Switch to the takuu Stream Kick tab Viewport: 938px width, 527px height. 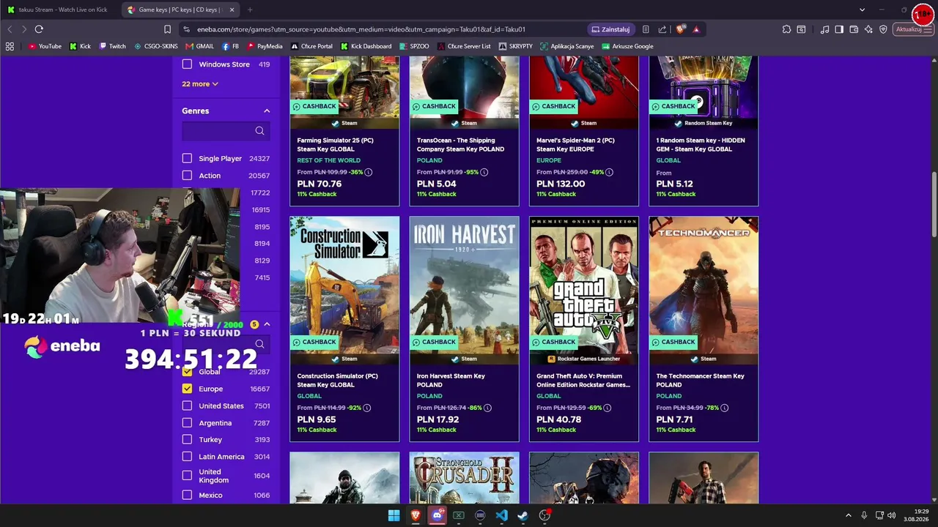61,10
